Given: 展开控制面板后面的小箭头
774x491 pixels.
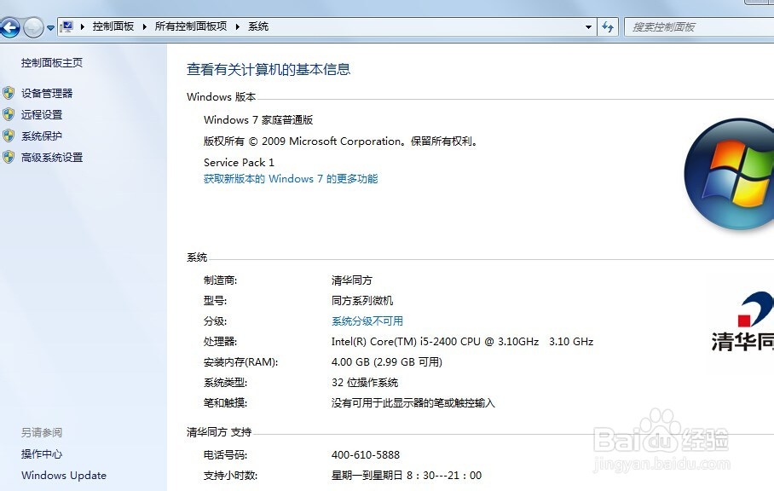Looking at the screenshot, I should pos(145,26).
